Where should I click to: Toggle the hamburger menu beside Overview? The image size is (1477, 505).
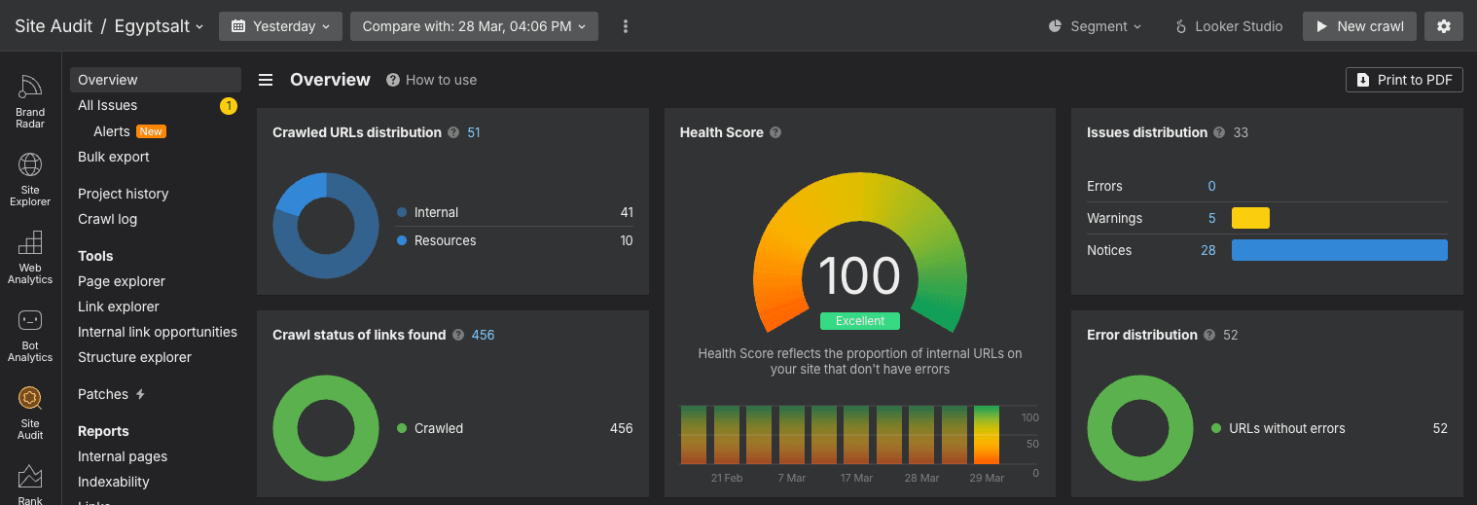tap(266, 80)
